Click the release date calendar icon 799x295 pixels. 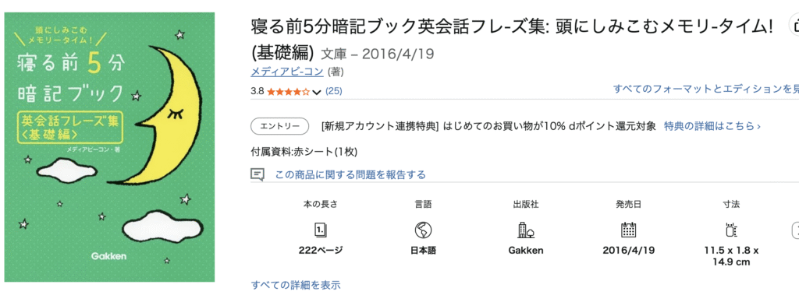click(x=628, y=230)
